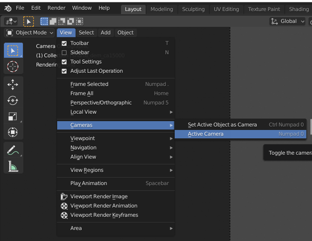Choose the Measure ruler tool
312x241 pixels.
point(13,167)
